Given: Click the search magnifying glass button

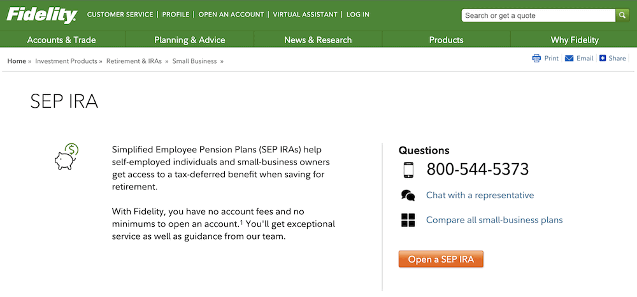Looking at the screenshot, I should coord(622,15).
